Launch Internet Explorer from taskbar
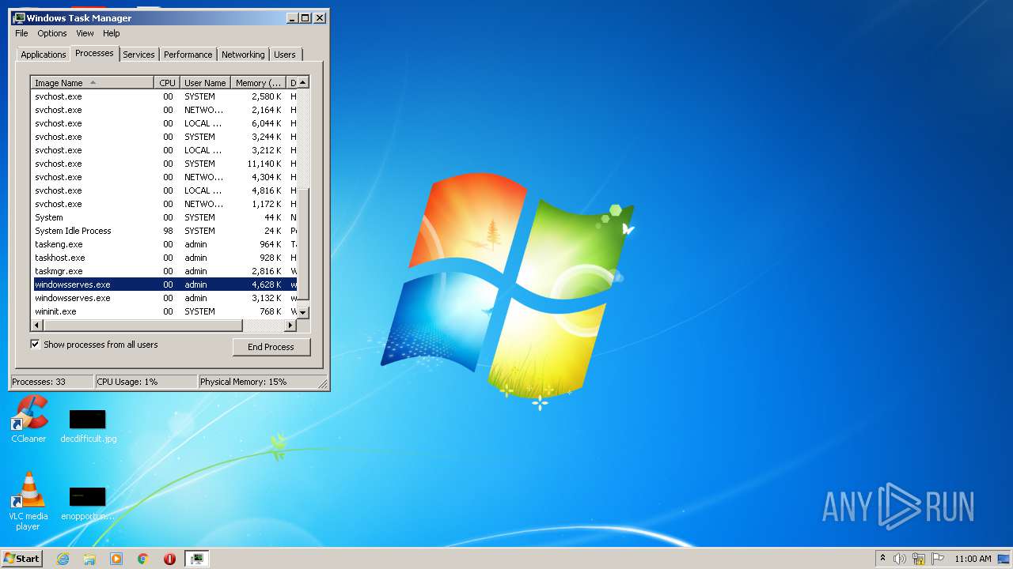Image resolution: width=1013 pixels, height=569 pixels. (63, 559)
